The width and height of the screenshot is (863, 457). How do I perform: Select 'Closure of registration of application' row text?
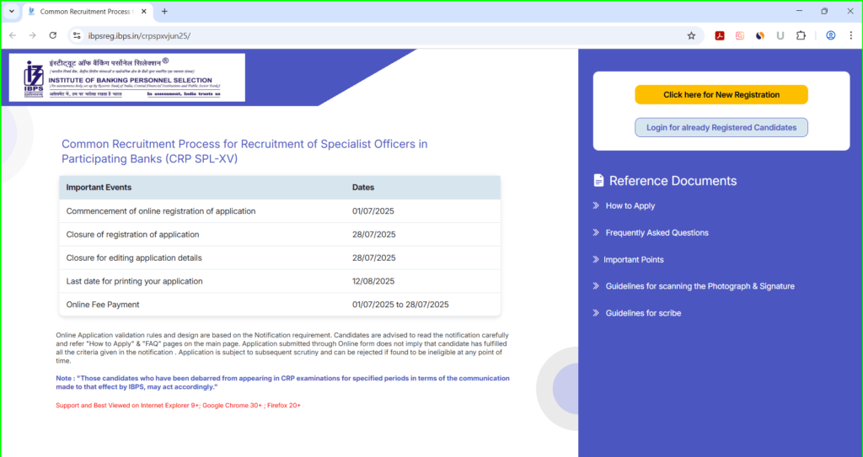click(132, 234)
